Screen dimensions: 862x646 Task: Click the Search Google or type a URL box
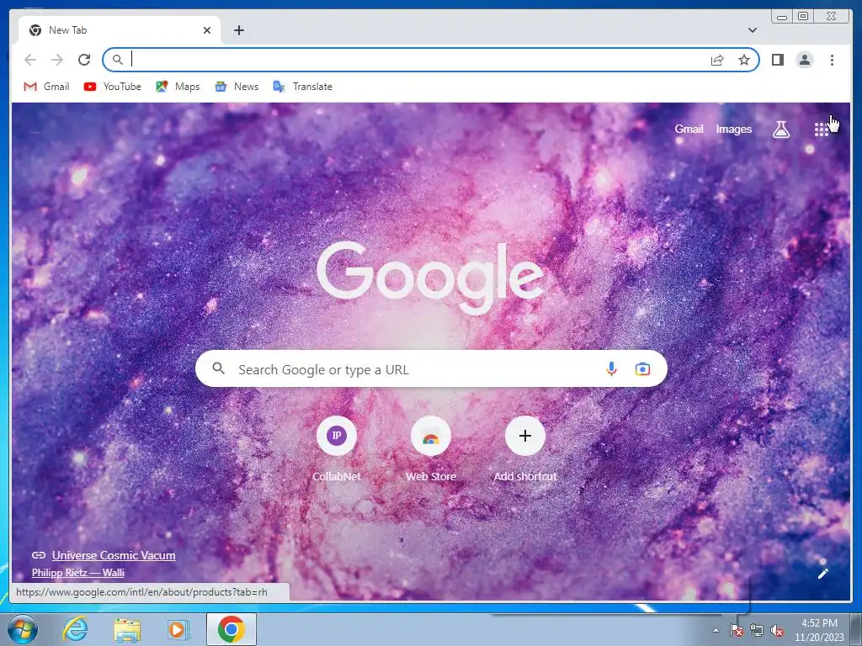pyautogui.click(x=431, y=369)
